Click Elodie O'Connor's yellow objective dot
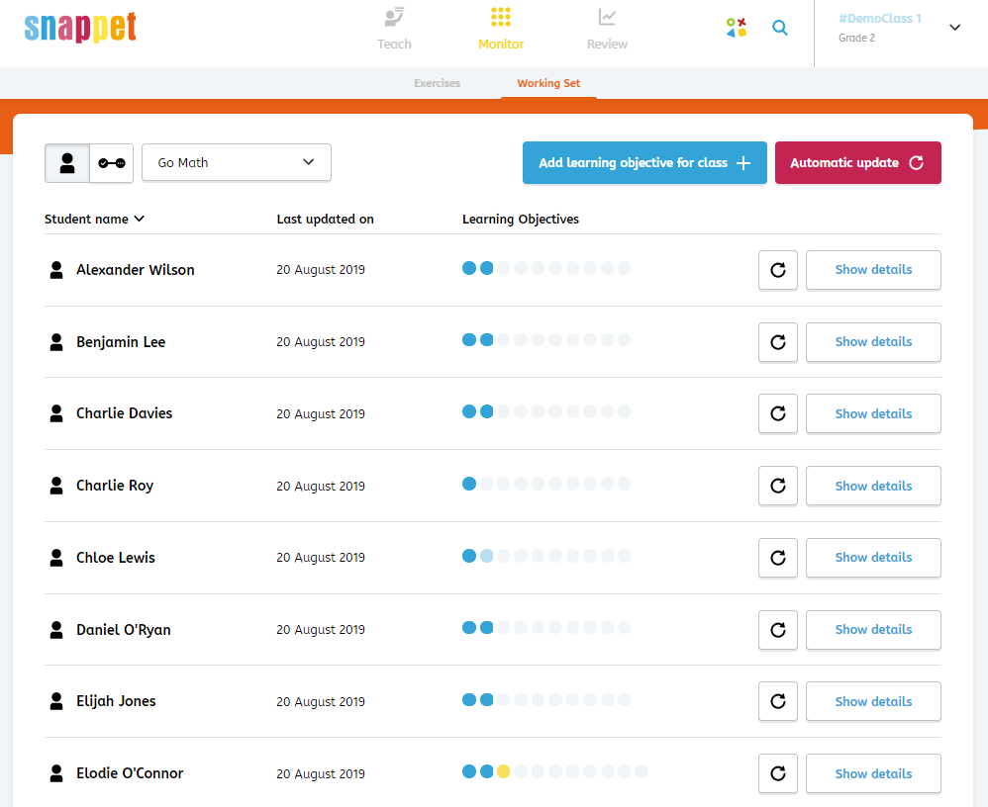The width and height of the screenshot is (988, 807). (x=503, y=771)
